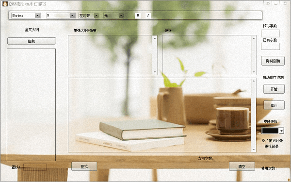
Task: Toggle the italic I formatting button
Action: [148, 16]
